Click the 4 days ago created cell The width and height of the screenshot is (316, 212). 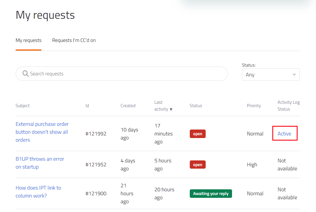(128, 165)
